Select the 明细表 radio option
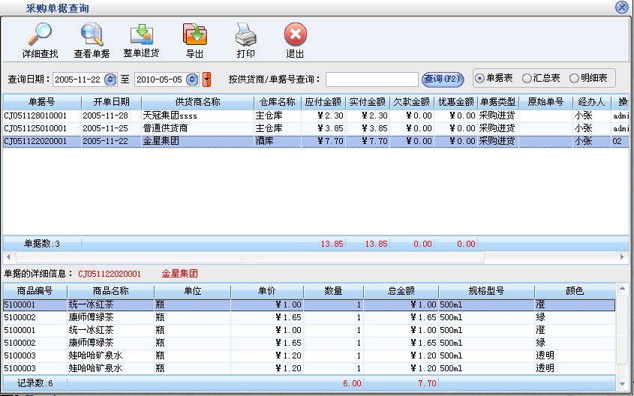The image size is (634, 396). coord(574,78)
